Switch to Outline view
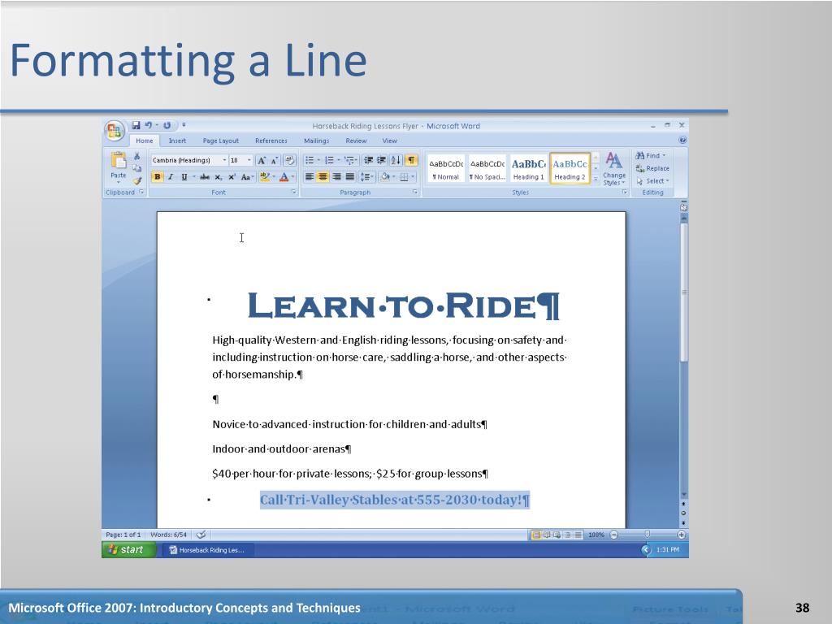Image resolution: width=832 pixels, height=624 pixels. coord(567,535)
